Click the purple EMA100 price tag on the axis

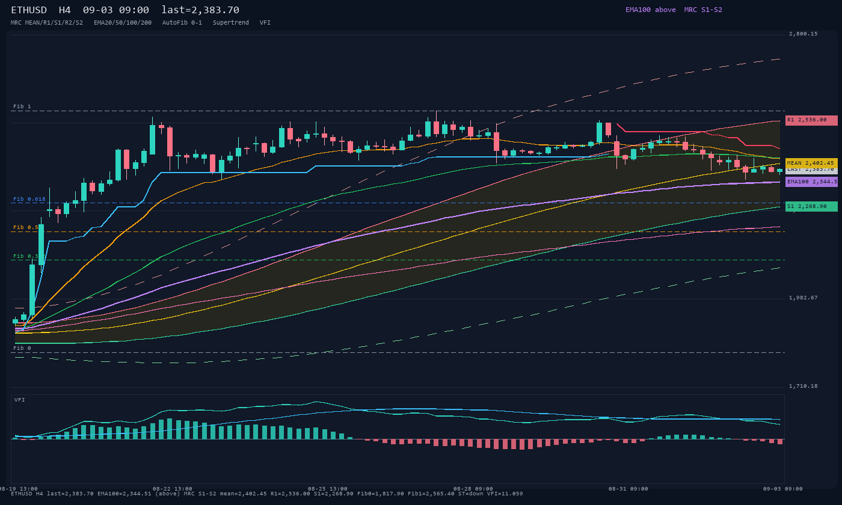[811, 182]
